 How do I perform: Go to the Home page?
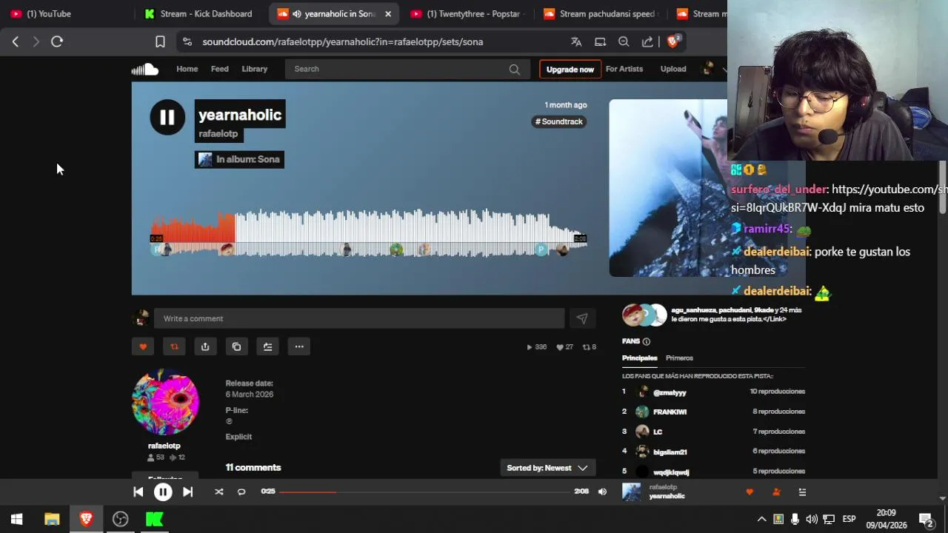[x=187, y=69]
